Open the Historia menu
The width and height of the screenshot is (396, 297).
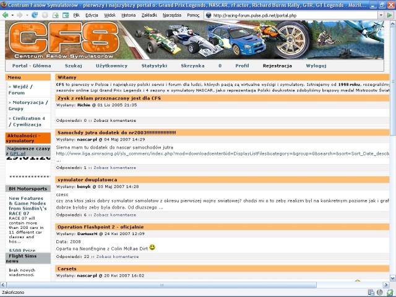129,15
